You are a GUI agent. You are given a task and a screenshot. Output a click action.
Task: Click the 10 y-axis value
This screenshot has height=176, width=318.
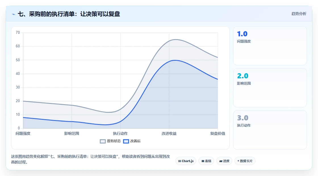18,115
